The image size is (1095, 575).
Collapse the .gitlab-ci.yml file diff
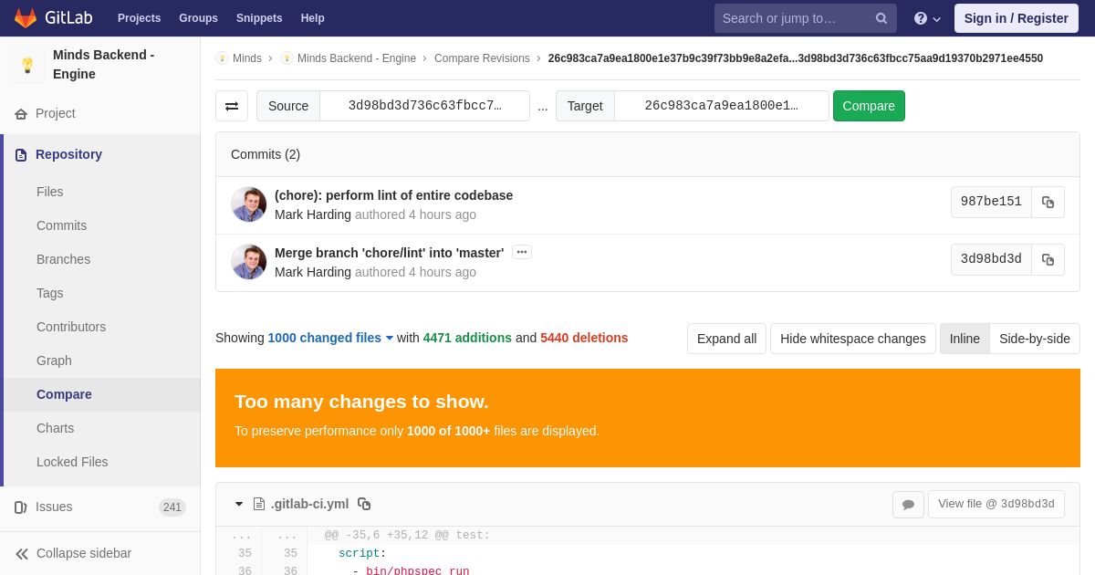point(239,504)
